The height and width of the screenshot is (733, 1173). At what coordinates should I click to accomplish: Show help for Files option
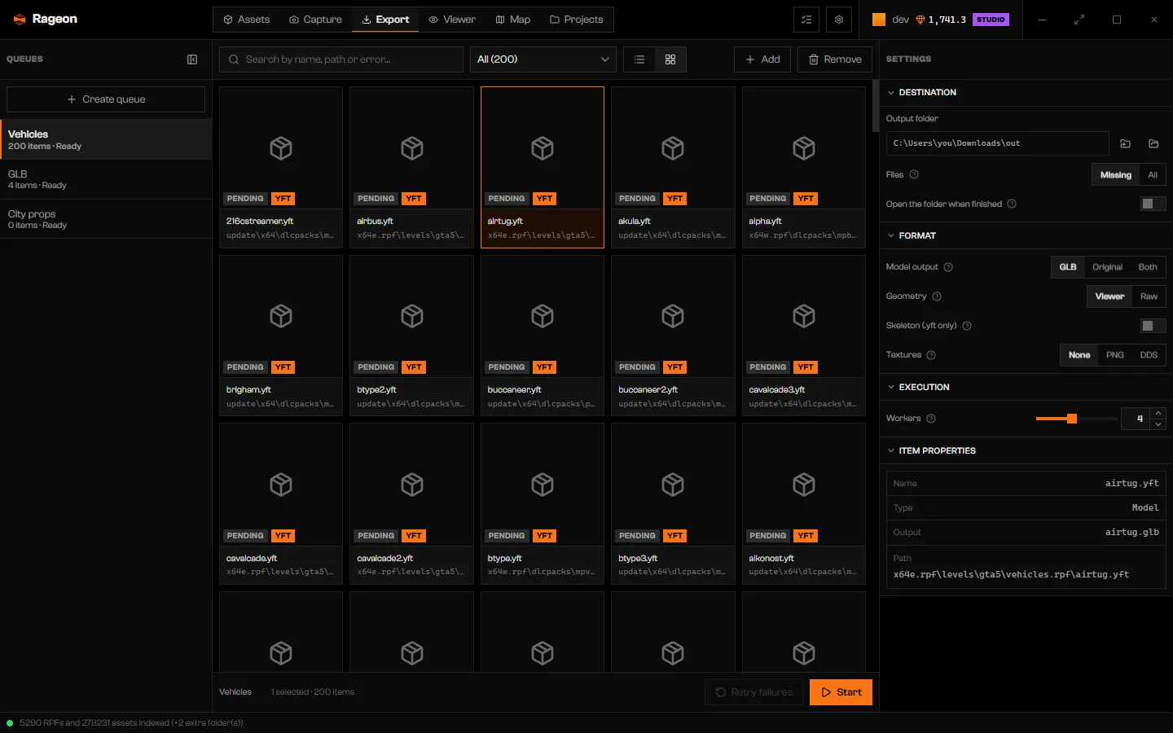914,174
